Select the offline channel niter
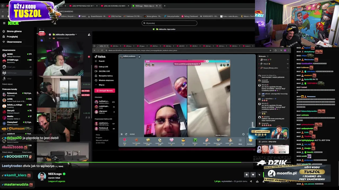The width and height of the screenshot is (339, 190). [x=16, y=79]
